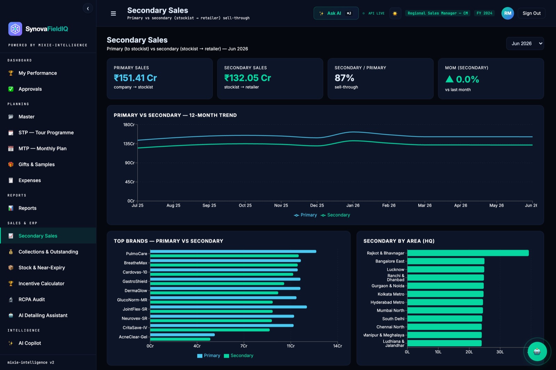This screenshot has height=370, width=556.
Task: Click the Ask AI button
Action: 336,13
